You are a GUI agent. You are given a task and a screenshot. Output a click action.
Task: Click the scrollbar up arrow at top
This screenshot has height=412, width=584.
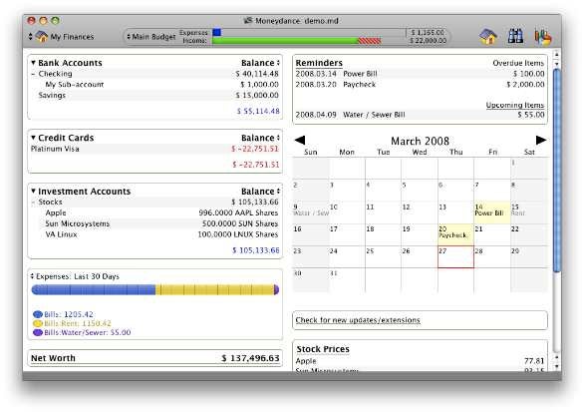tap(557, 55)
